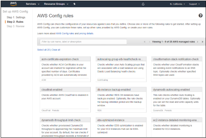
Task: Jump to last page of rules
Action: (202, 42)
